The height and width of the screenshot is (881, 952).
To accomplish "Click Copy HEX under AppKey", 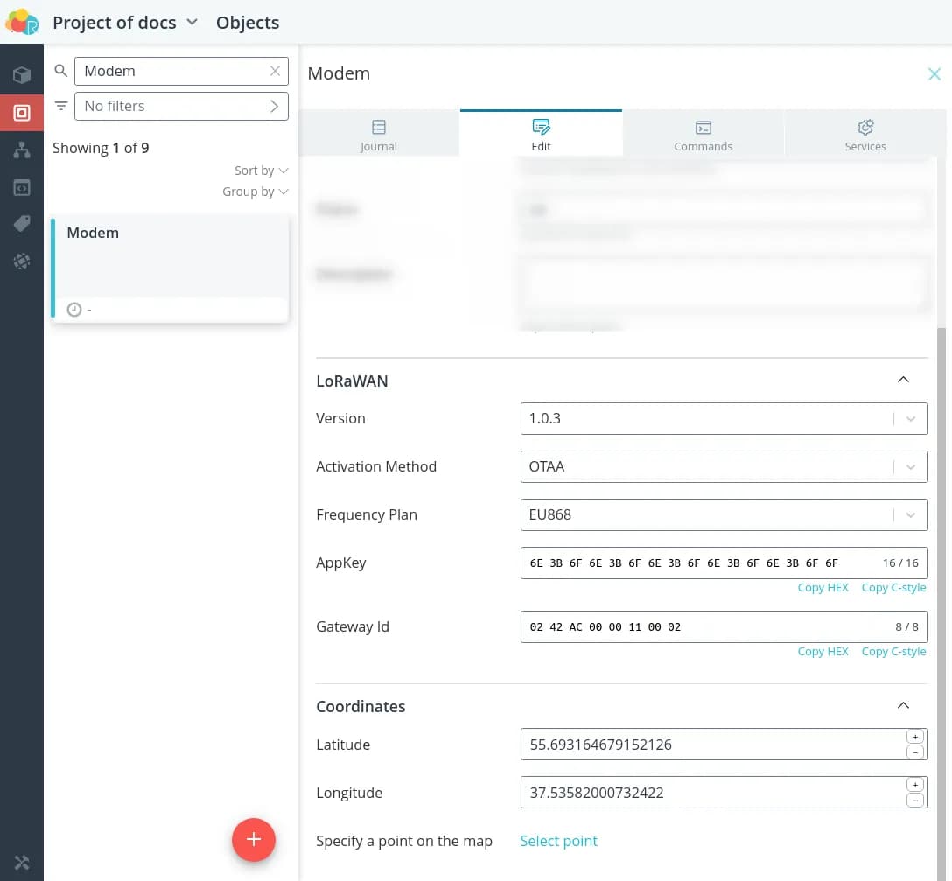I will (822, 588).
